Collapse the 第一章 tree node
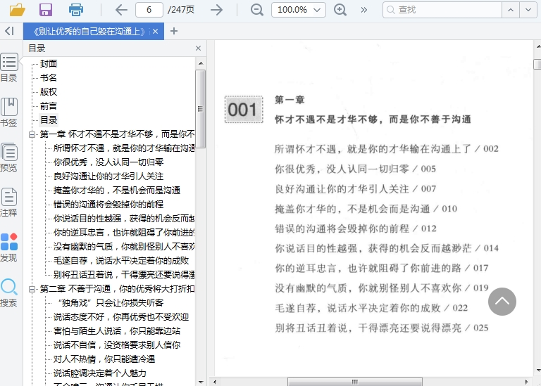 32,134
